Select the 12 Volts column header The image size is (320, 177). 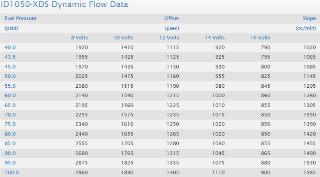click(x=169, y=38)
